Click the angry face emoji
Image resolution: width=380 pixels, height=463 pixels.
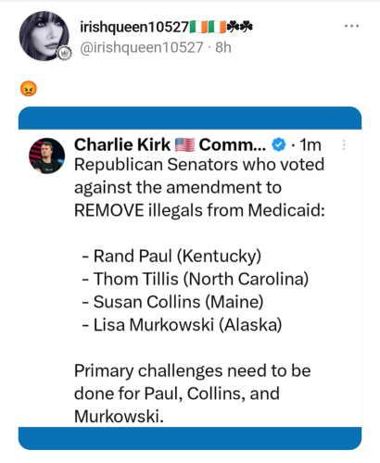pos(29,89)
